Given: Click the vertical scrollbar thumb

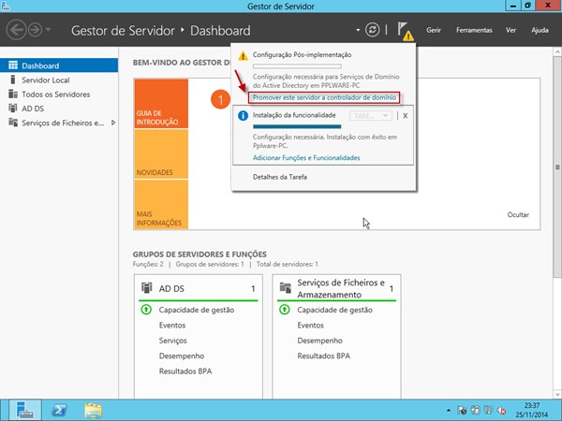Looking at the screenshot, I should [x=557, y=167].
